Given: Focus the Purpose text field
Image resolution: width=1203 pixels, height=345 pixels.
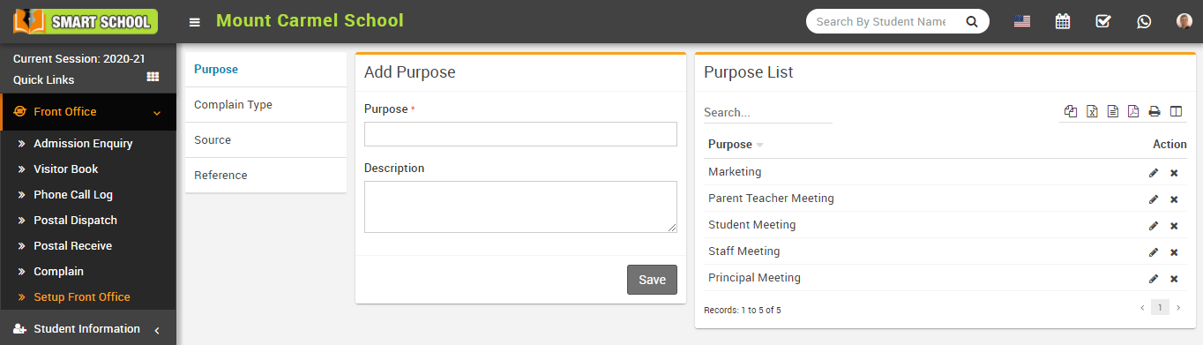Looking at the screenshot, I should click(520, 134).
